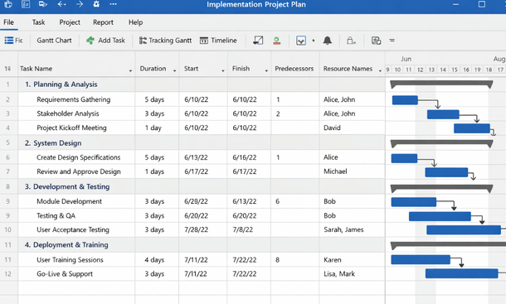The width and height of the screenshot is (506, 304).
Task: Click the undo back arrow in title bar
Action: (x=61, y=4)
